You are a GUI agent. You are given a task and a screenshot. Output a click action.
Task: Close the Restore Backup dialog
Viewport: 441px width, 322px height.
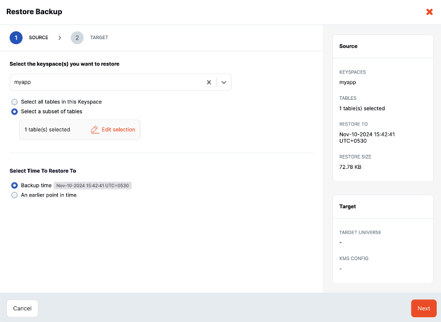tap(429, 12)
